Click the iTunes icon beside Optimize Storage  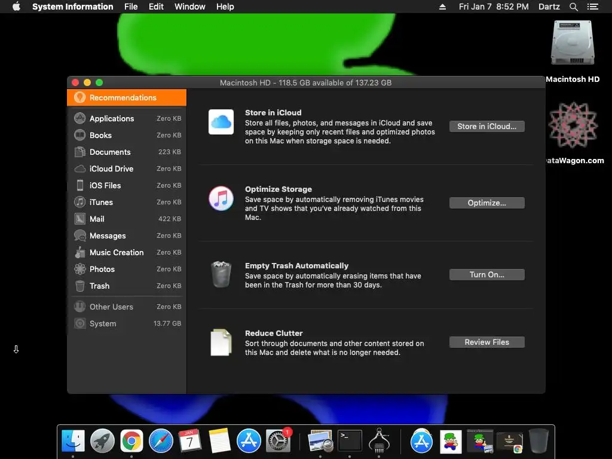click(221, 198)
